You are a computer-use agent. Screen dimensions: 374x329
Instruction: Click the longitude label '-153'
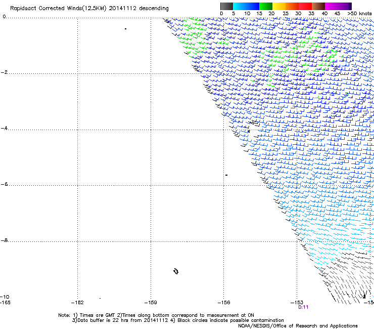pyautogui.click(x=297, y=303)
